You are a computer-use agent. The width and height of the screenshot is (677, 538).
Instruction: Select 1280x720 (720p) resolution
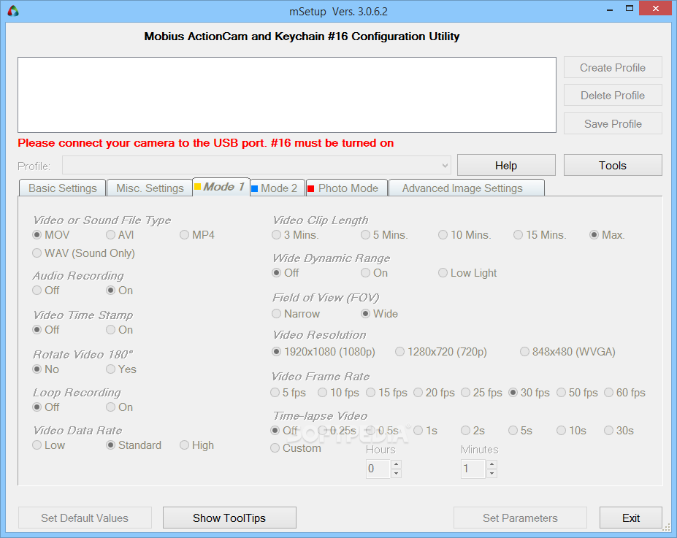pos(441,352)
